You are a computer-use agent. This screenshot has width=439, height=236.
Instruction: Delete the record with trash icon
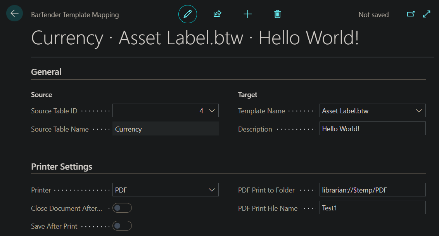[277, 14]
